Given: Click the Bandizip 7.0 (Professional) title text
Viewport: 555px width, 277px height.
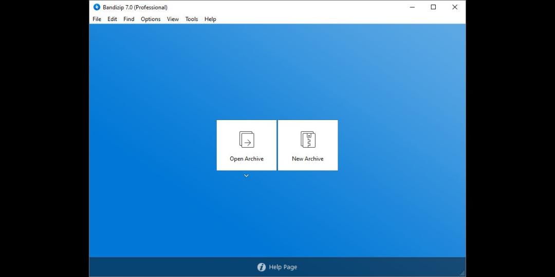Looking at the screenshot, I should point(135,7).
